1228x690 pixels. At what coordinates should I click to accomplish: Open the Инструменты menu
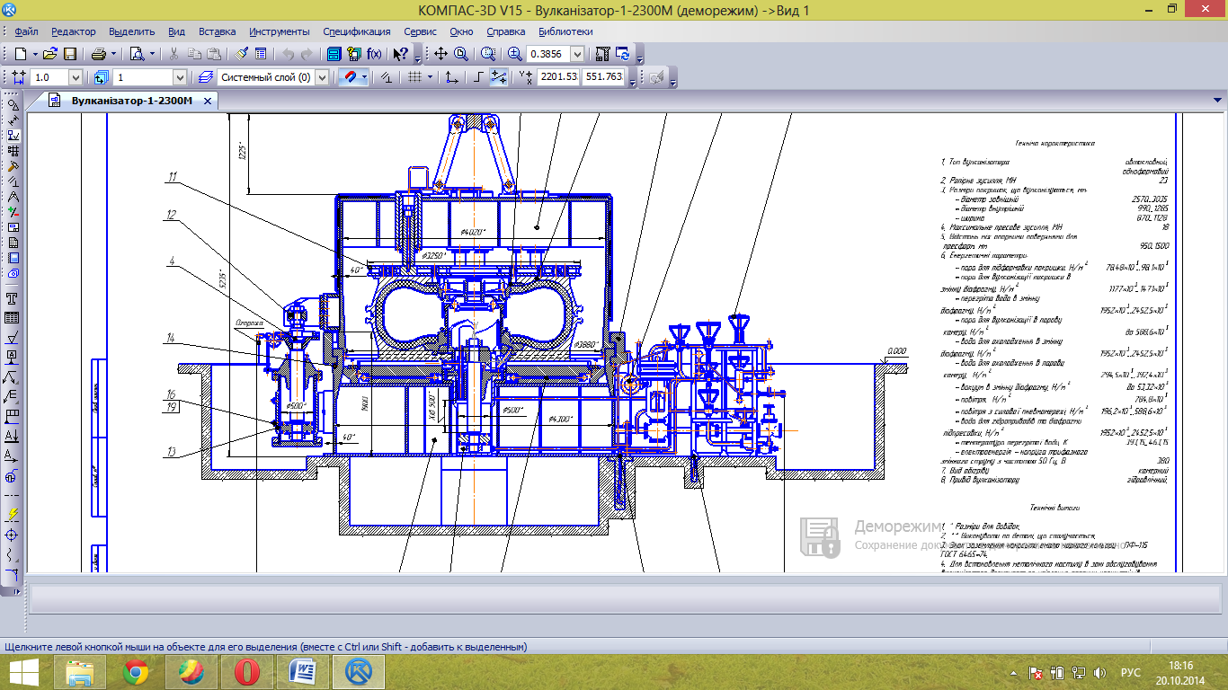point(280,31)
